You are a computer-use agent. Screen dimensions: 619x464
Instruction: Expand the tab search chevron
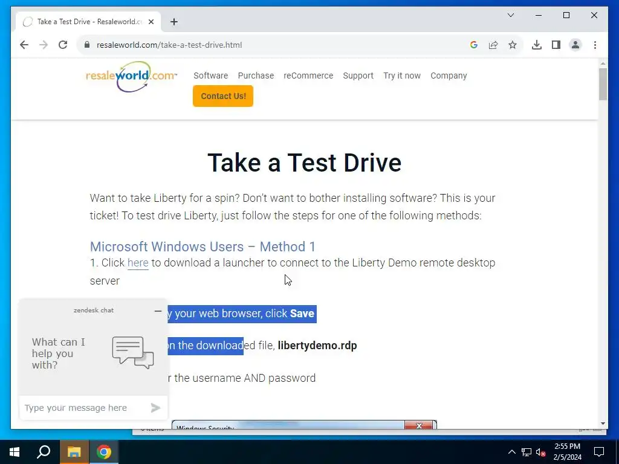[x=510, y=15]
